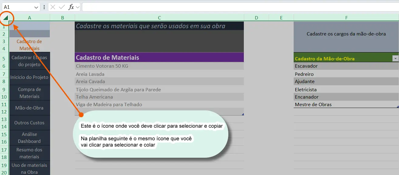This screenshot has height=175, width=399.
Task: Open the Inicicio do Projeto section
Action: point(29,77)
